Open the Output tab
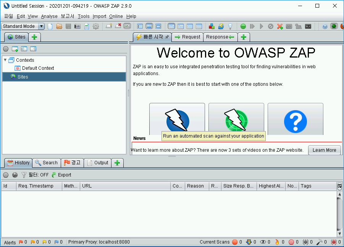Image resolution: width=344 pixels, height=247 pixels. [98, 163]
